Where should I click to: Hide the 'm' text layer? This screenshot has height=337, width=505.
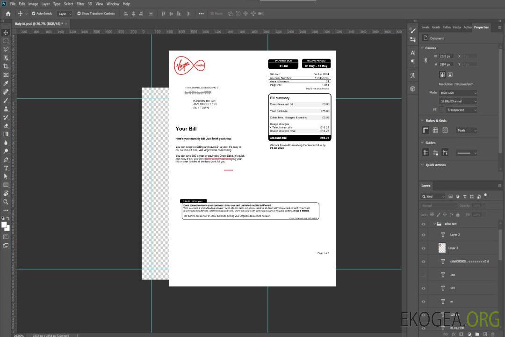pos(424,301)
